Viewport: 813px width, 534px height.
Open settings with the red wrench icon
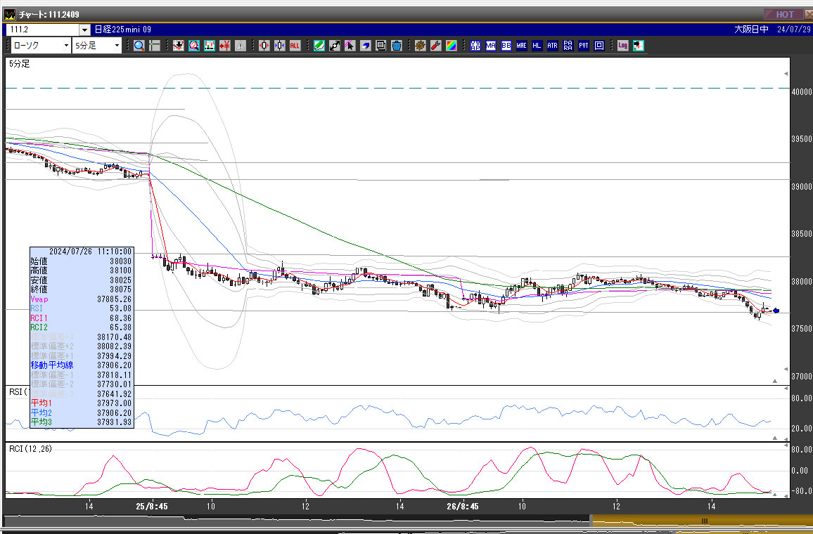(x=435, y=46)
